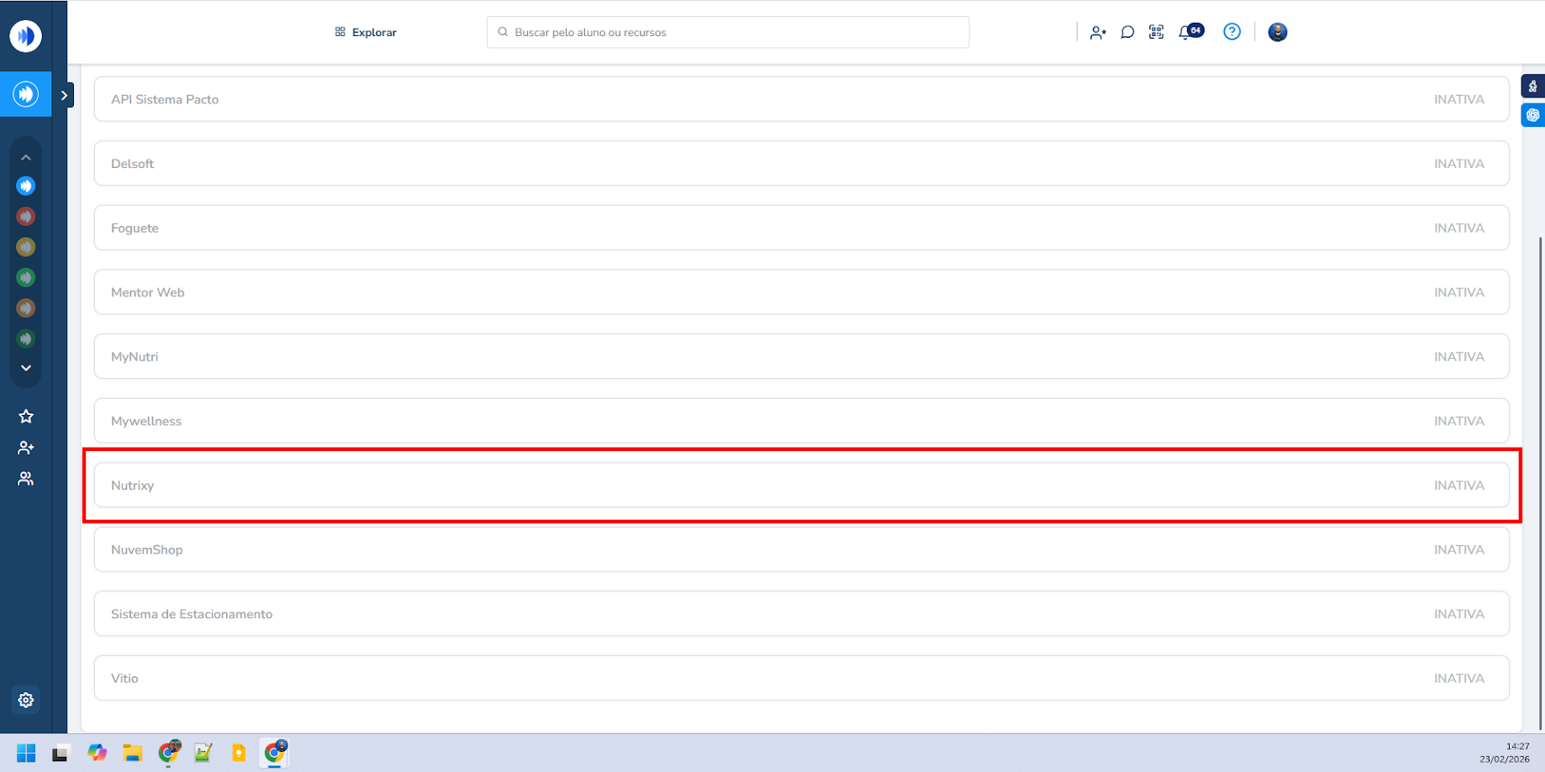Open the QR code scanner icon
The height and width of the screenshot is (772, 1545).
1157,32
